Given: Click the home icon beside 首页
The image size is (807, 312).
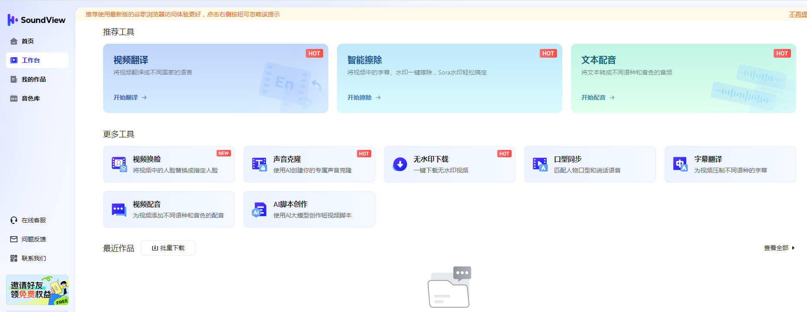Looking at the screenshot, I should (x=14, y=41).
